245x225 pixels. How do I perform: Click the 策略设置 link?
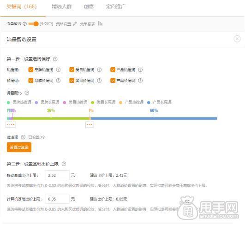pyautogui.click(x=63, y=24)
